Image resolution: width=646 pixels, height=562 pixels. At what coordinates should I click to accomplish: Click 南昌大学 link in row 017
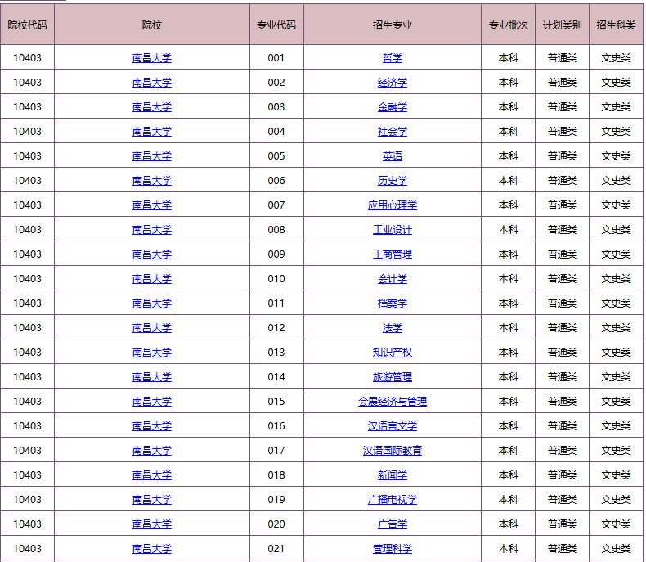151,451
